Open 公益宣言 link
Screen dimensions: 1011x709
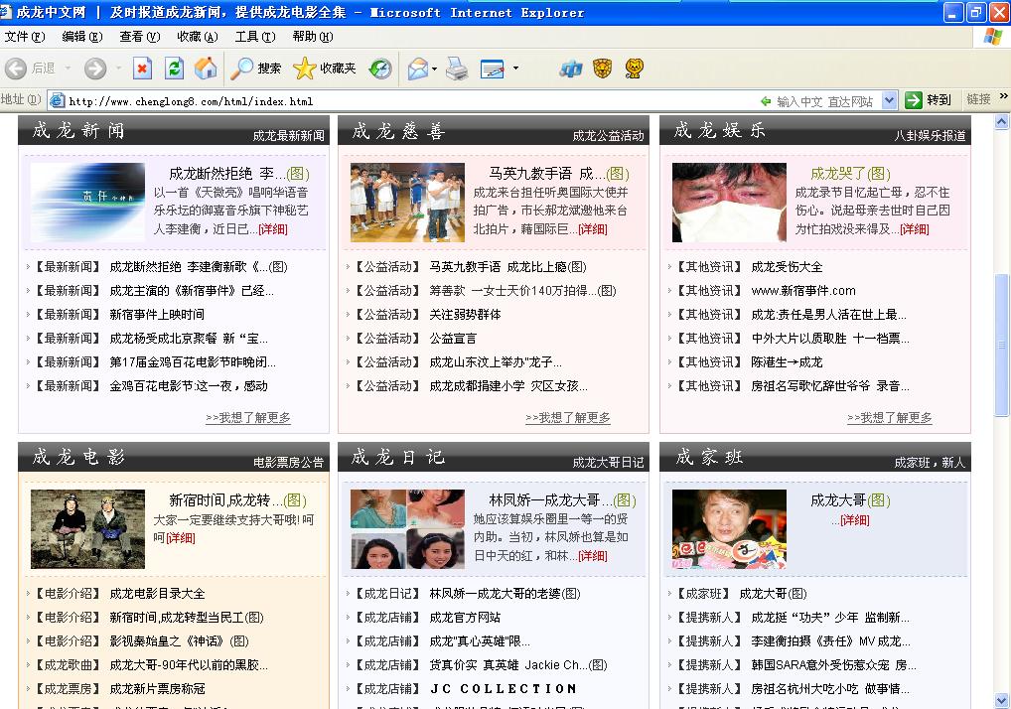453,339
